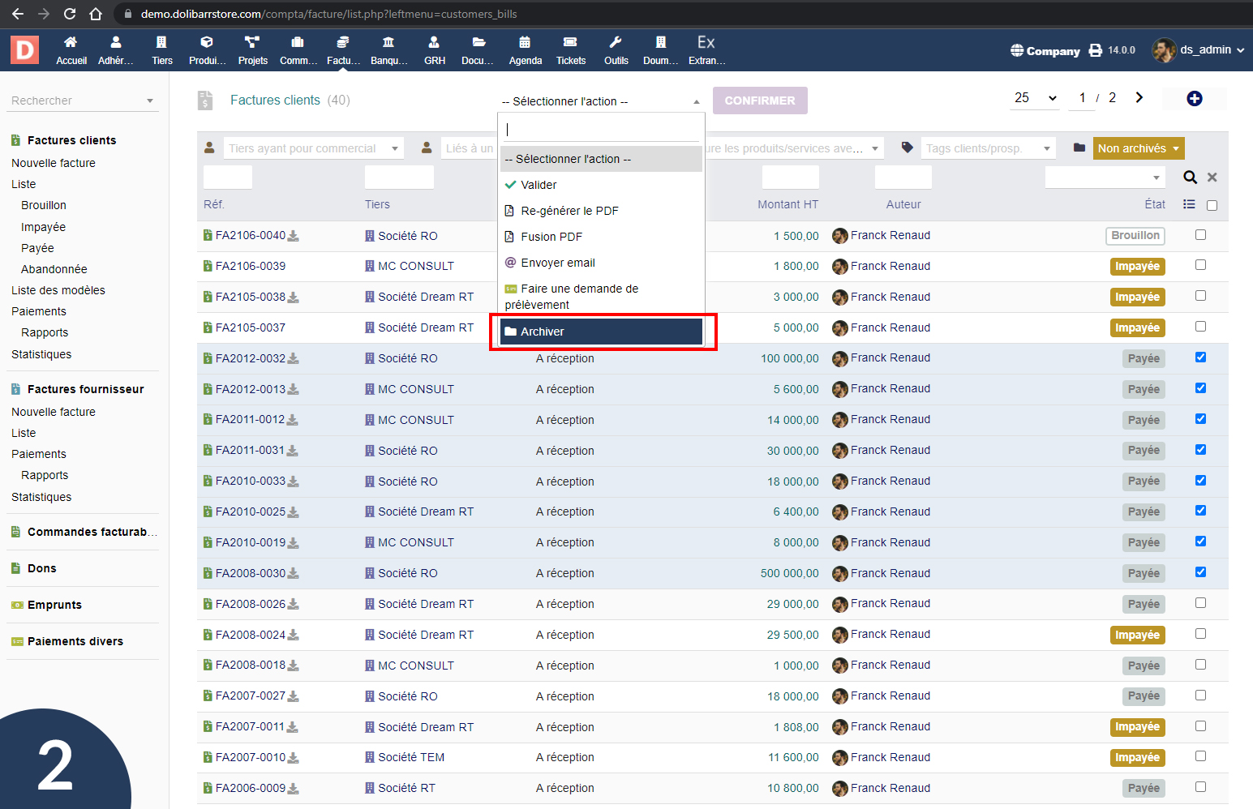Expand the 25 per page dropdown
Viewport: 1253px width, 809px height.
pyautogui.click(x=1036, y=98)
